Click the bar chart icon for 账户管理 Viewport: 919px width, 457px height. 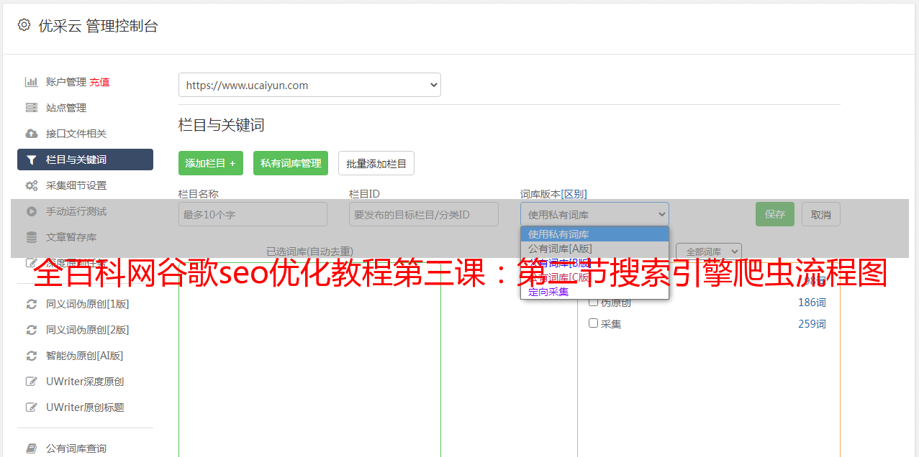coord(32,82)
